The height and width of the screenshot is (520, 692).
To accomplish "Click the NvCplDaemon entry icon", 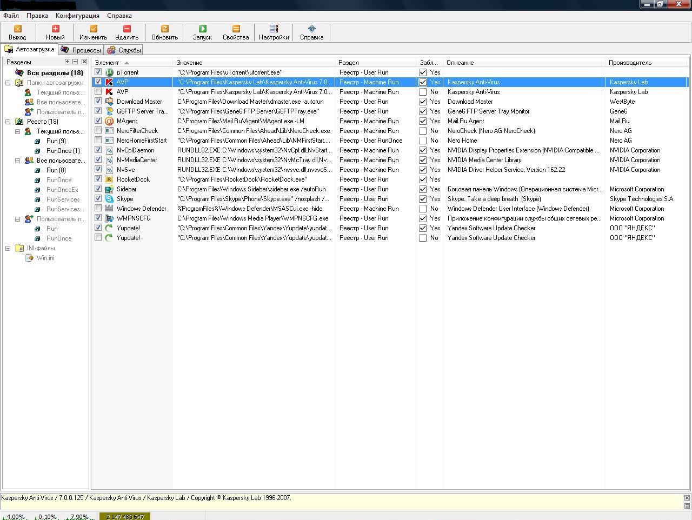I will click(109, 150).
